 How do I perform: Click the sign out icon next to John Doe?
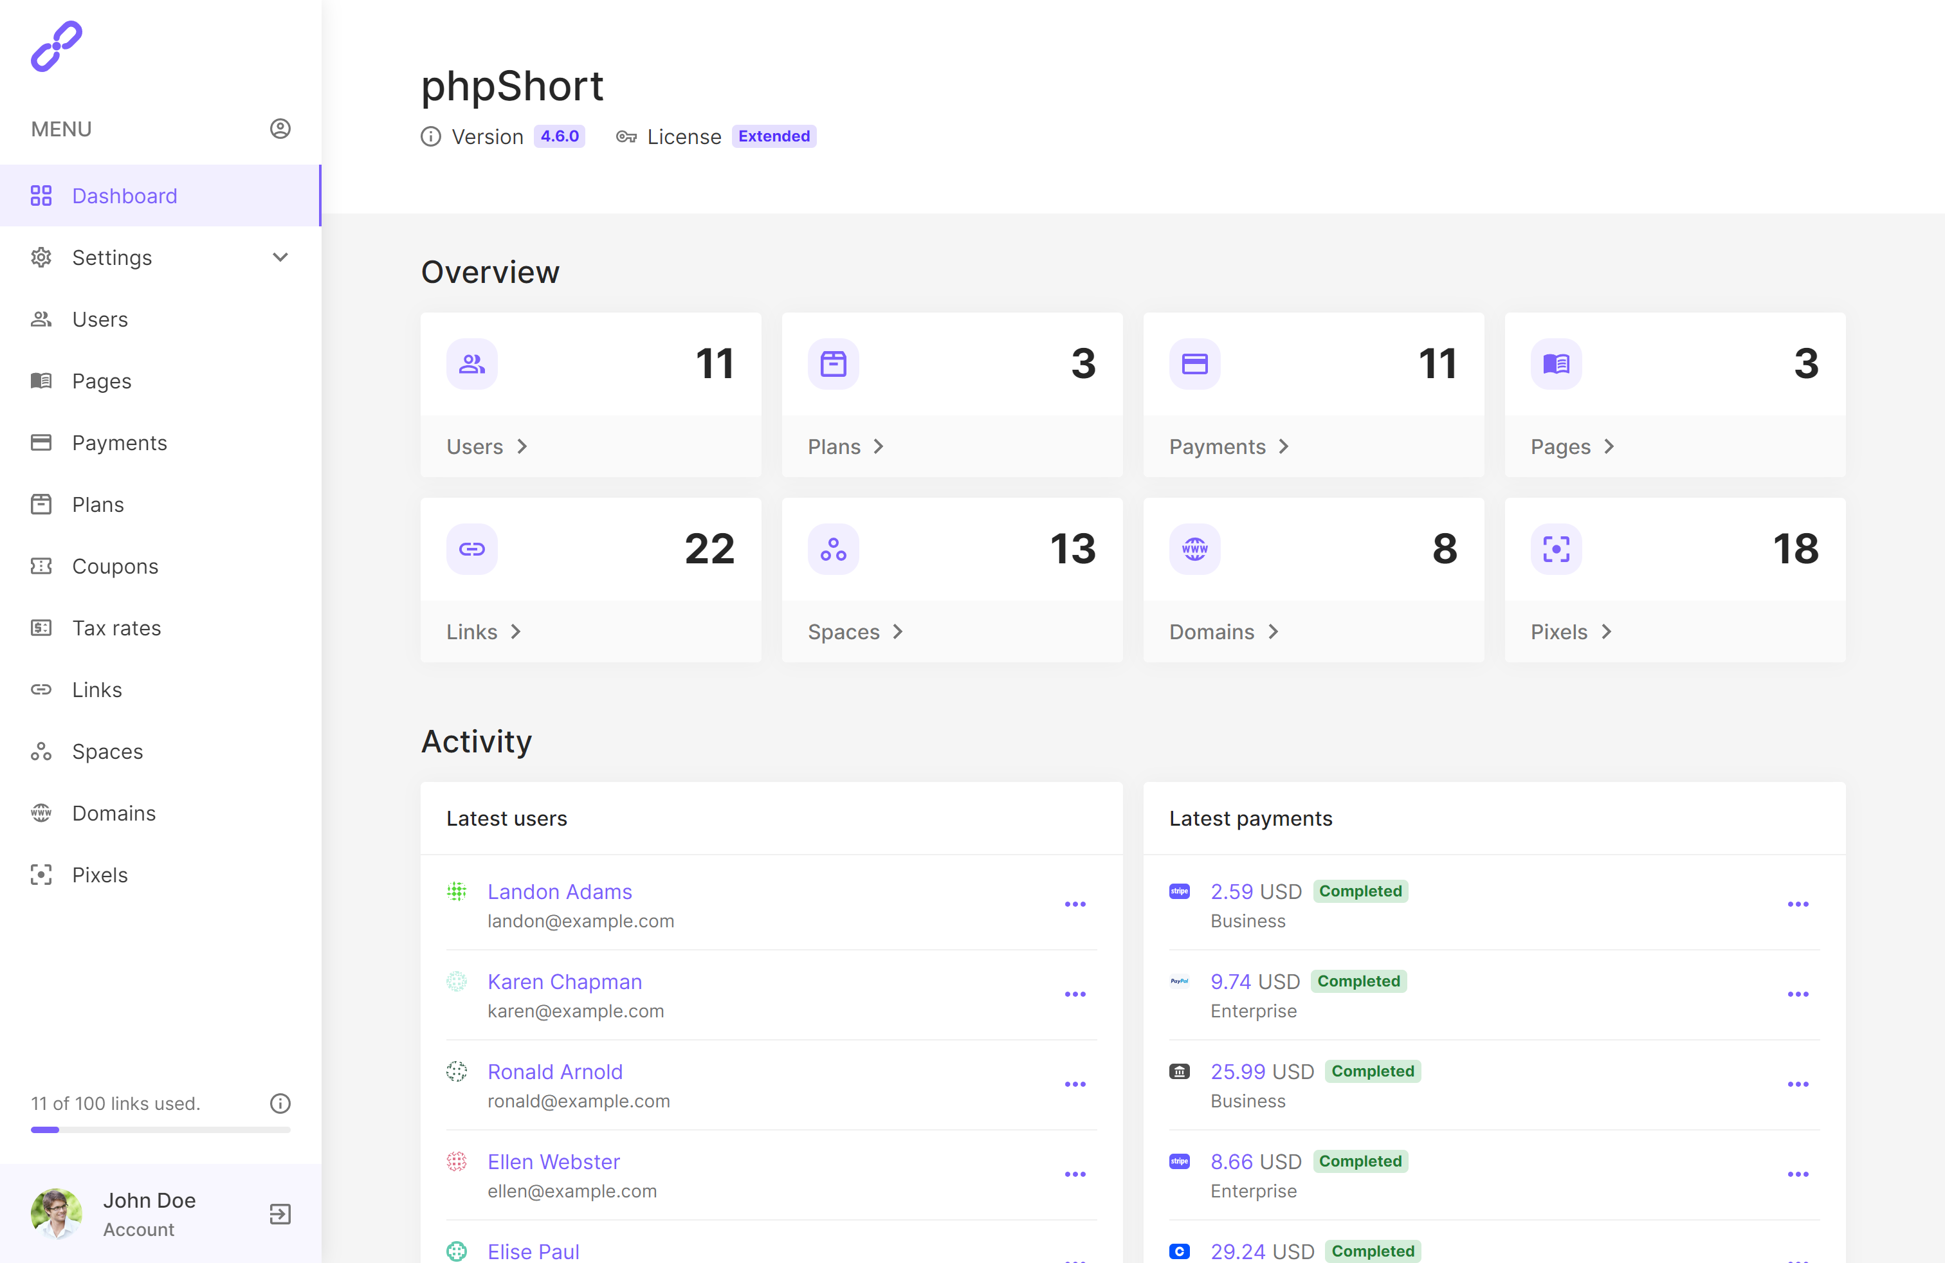click(x=280, y=1215)
